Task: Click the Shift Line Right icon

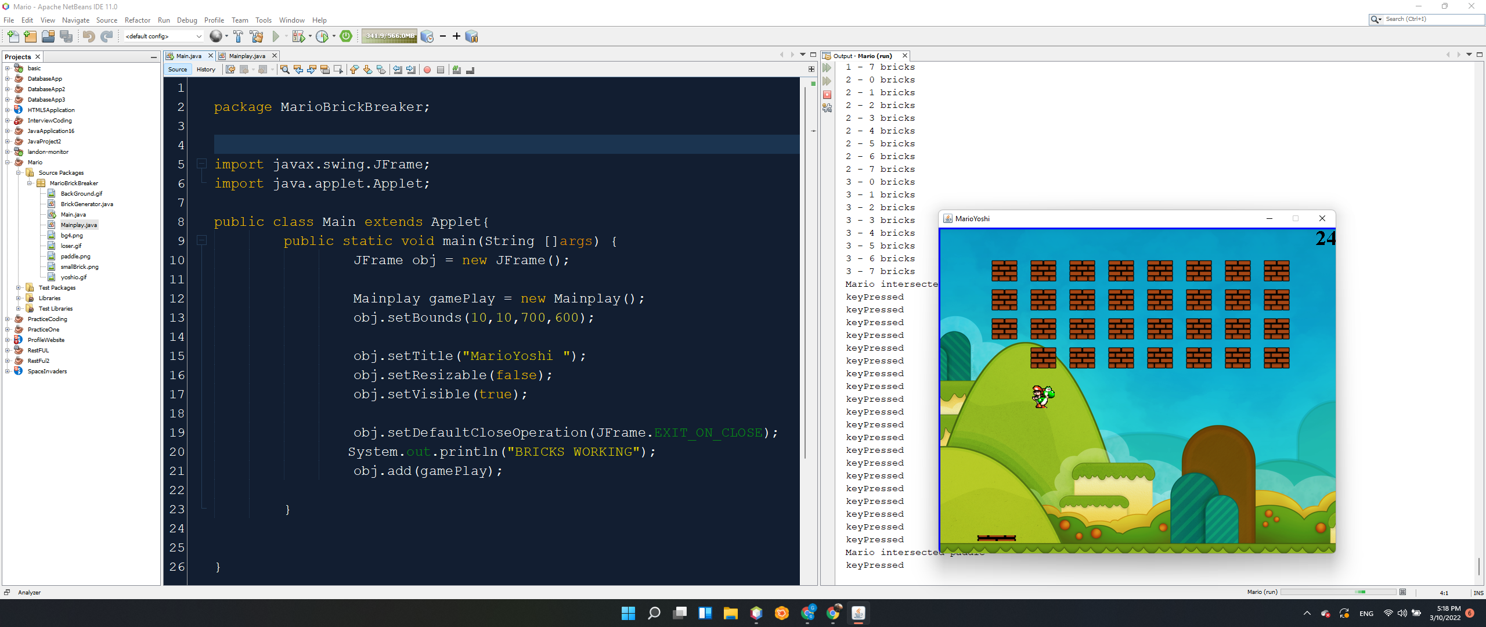Action: 411,70
